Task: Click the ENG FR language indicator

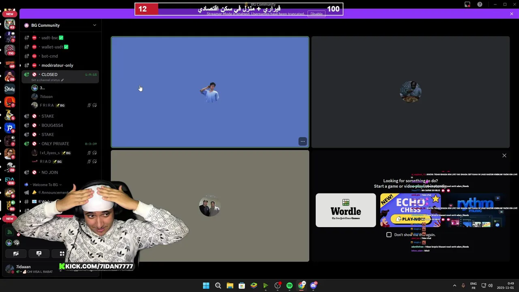Action: (x=473, y=286)
